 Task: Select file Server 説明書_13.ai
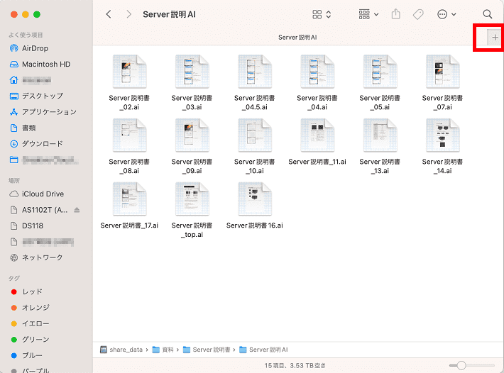tap(380, 146)
